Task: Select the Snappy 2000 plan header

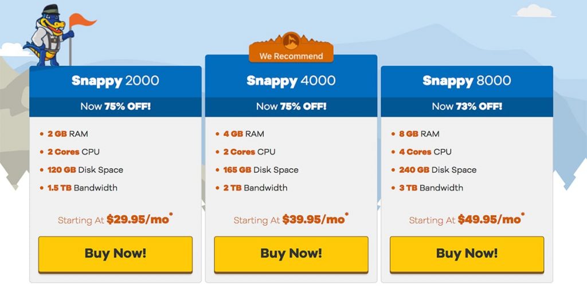Action: tap(115, 81)
